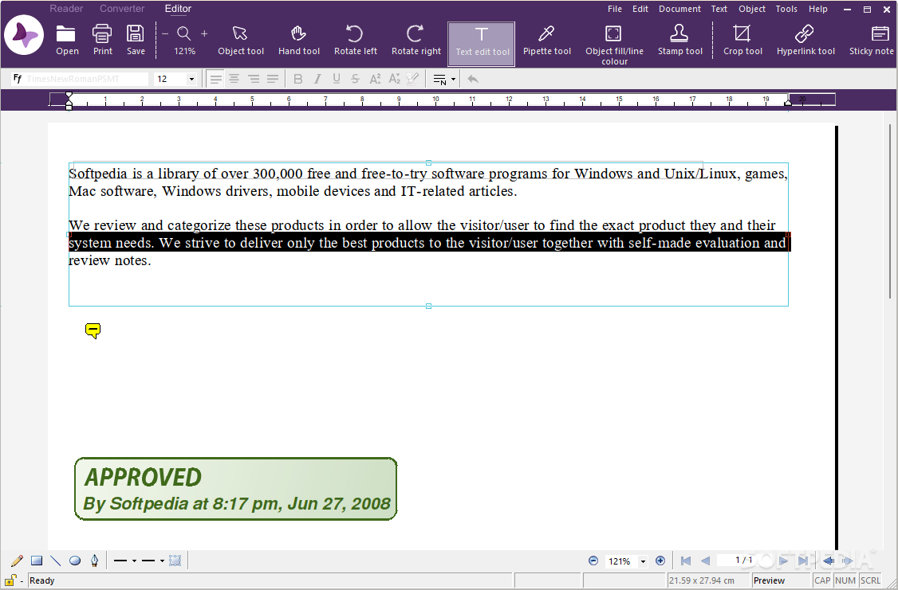Rotate the page right
This screenshot has width=898, height=590.
[416, 40]
